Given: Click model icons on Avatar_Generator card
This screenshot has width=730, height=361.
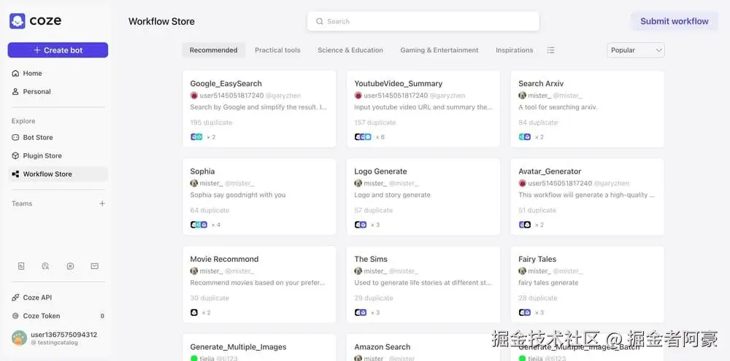Looking at the screenshot, I should [525, 225].
